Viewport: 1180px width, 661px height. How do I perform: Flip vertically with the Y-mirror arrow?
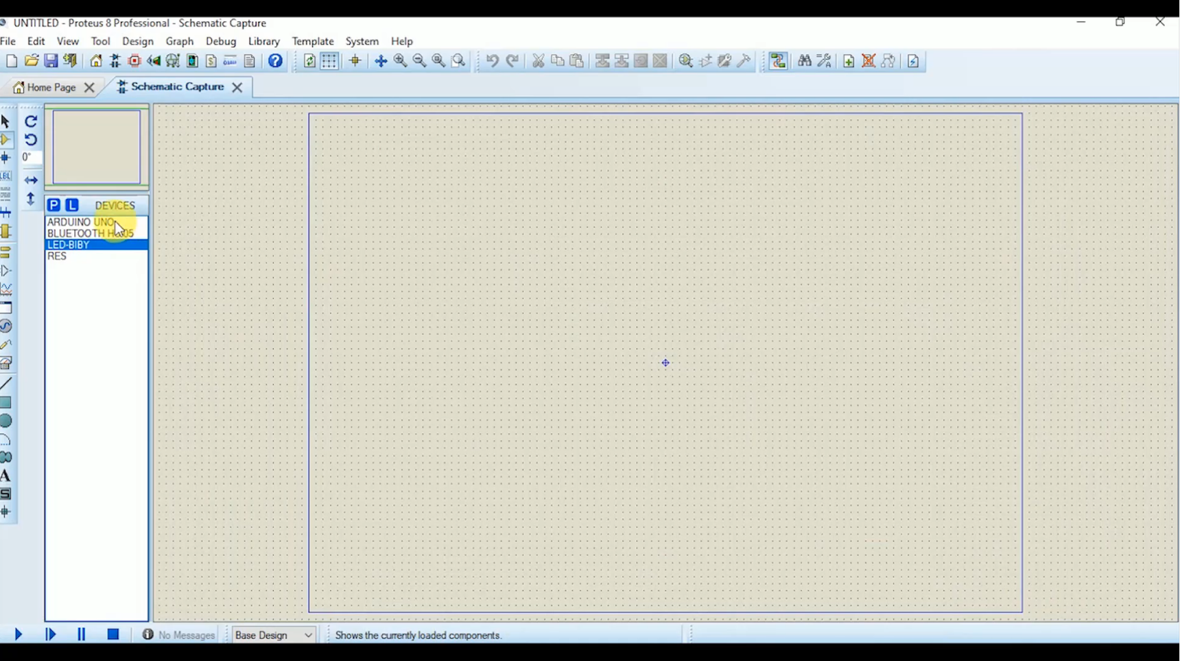pos(31,199)
